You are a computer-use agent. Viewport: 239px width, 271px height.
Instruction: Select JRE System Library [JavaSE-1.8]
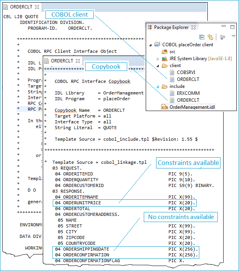[200, 59]
